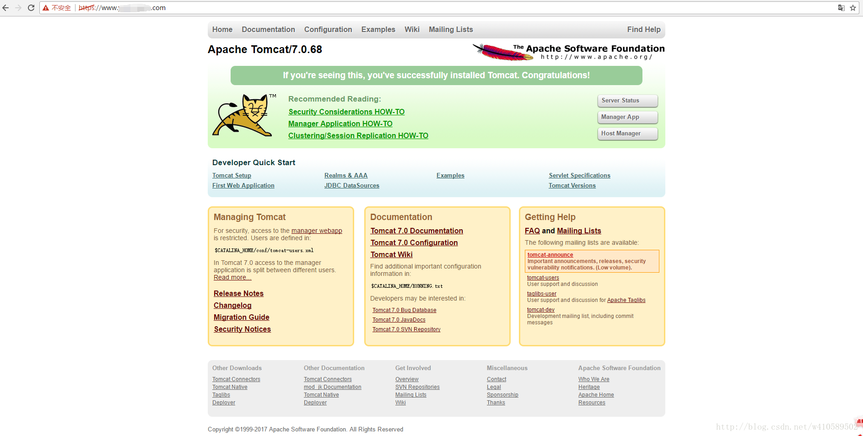
Task: Open the taglibs-user mailing list link
Action: click(542, 294)
